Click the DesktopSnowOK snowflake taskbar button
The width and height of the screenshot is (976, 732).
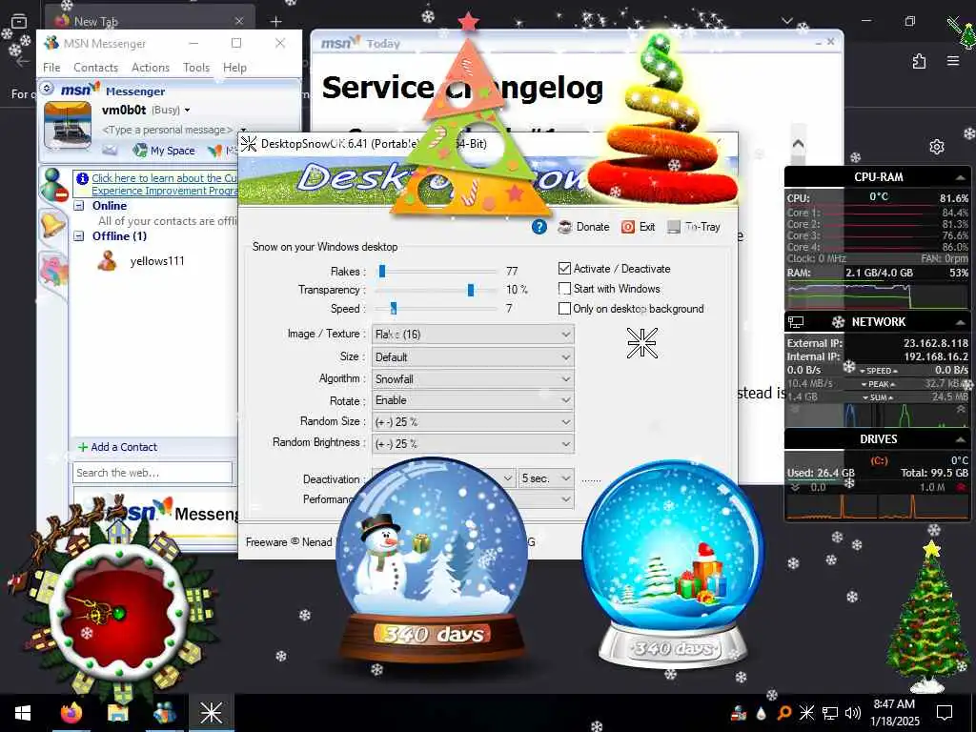pyautogui.click(x=211, y=713)
